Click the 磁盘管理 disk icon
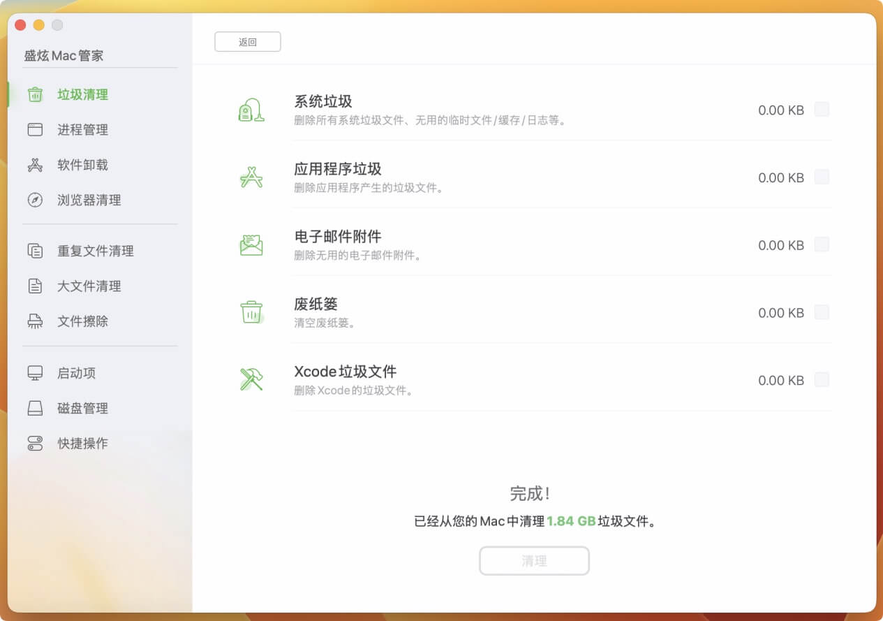 34,408
